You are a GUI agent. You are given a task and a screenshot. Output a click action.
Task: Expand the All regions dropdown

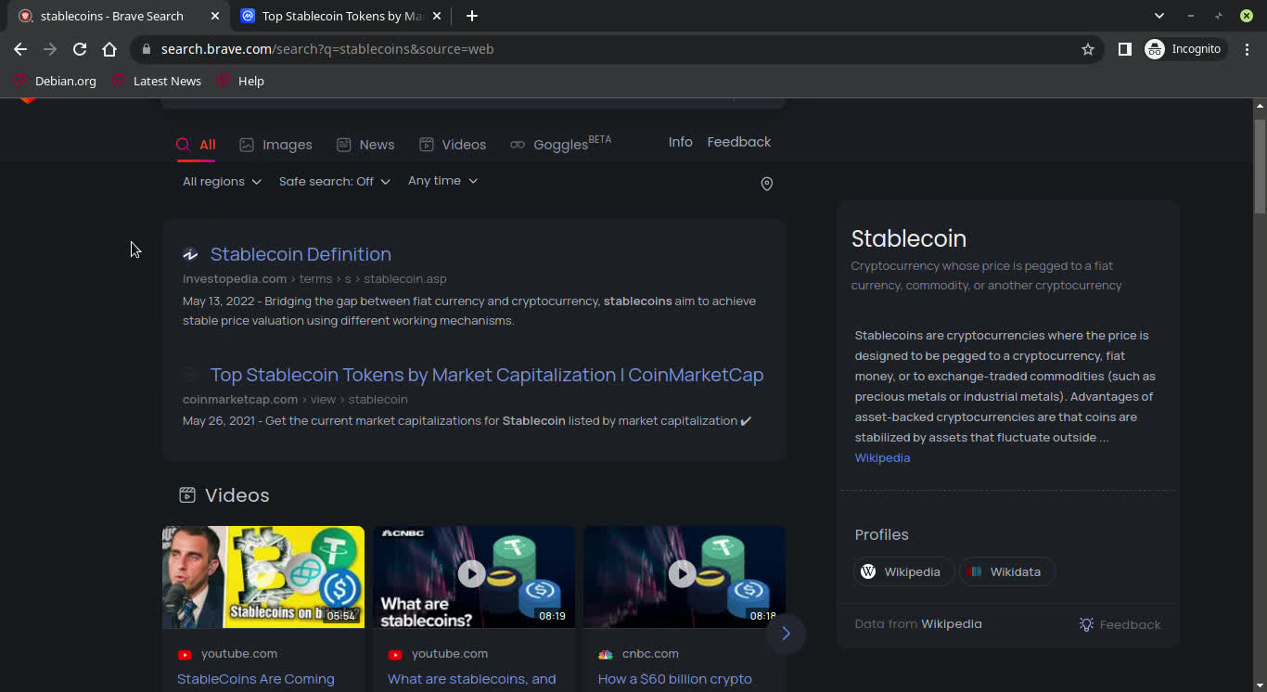pos(222,182)
